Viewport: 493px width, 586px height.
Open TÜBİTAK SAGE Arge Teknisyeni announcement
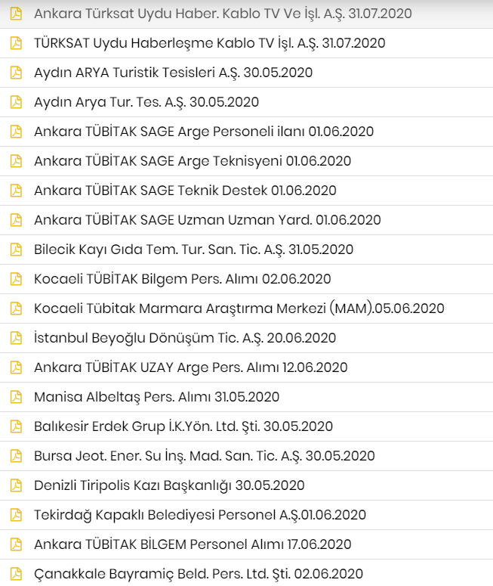tap(193, 162)
